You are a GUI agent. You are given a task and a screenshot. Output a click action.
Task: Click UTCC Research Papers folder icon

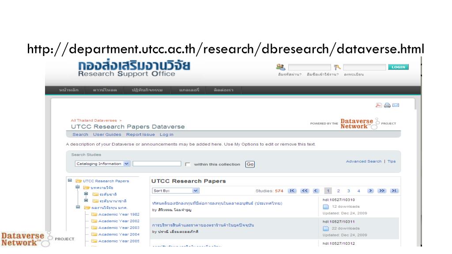pos(79,181)
